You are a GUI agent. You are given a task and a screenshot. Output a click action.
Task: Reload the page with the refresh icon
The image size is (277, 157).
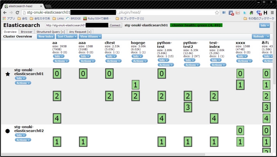(x=17, y=13)
